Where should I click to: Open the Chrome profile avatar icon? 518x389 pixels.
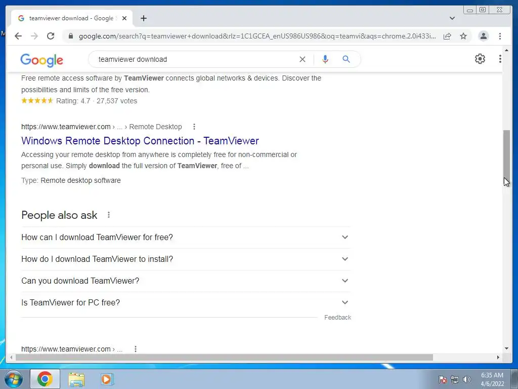[483, 36]
